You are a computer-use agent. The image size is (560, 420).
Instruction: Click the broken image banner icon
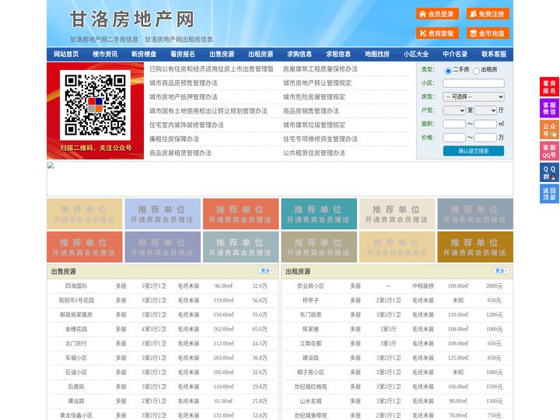[51, 166]
